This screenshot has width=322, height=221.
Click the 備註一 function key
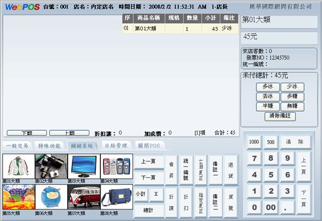(x=215, y=170)
